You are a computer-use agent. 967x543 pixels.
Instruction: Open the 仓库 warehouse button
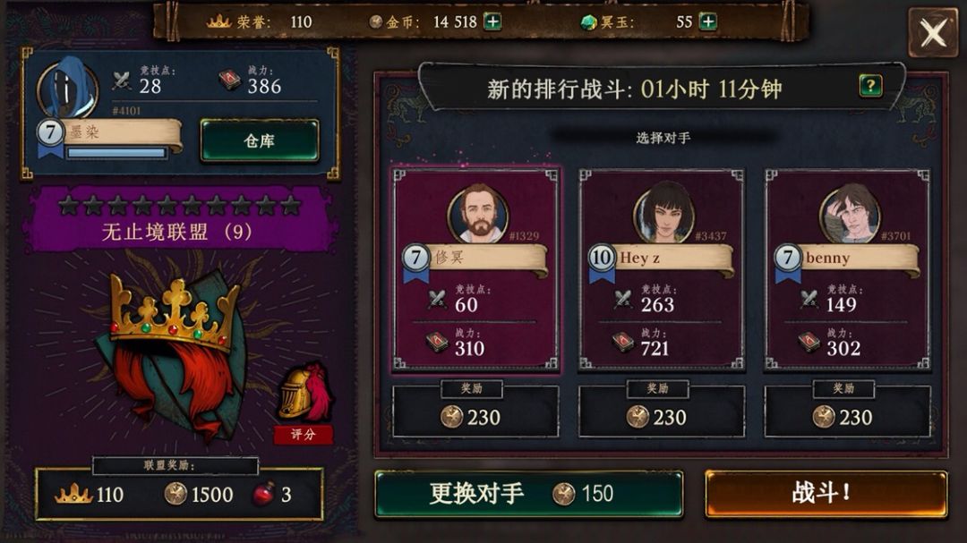click(x=260, y=141)
